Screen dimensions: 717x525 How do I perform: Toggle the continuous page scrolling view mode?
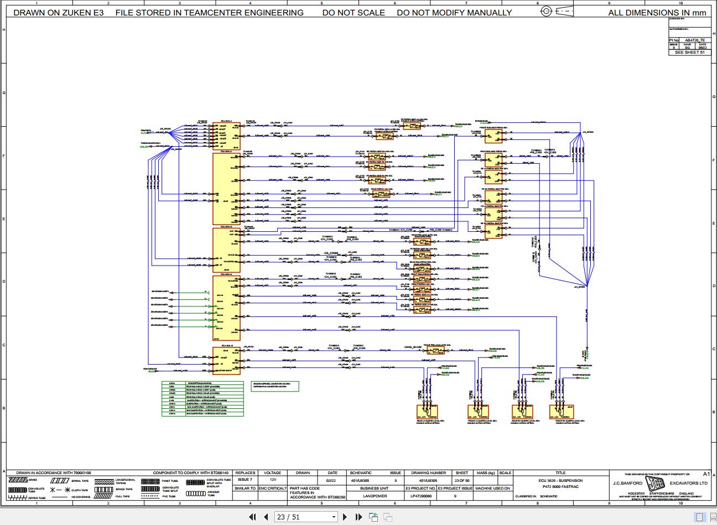[x=713, y=517]
